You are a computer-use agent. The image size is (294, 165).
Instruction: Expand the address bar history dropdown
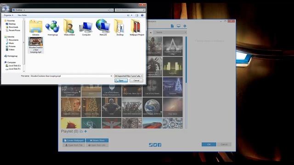coord(108,10)
